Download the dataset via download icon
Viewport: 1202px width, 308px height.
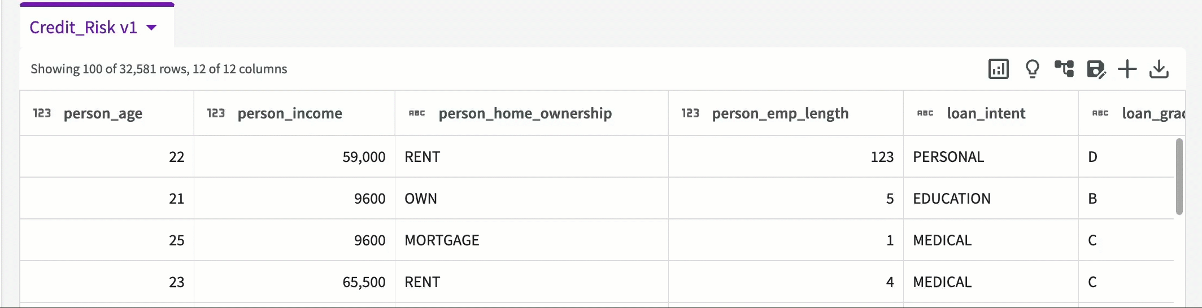click(1159, 69)
